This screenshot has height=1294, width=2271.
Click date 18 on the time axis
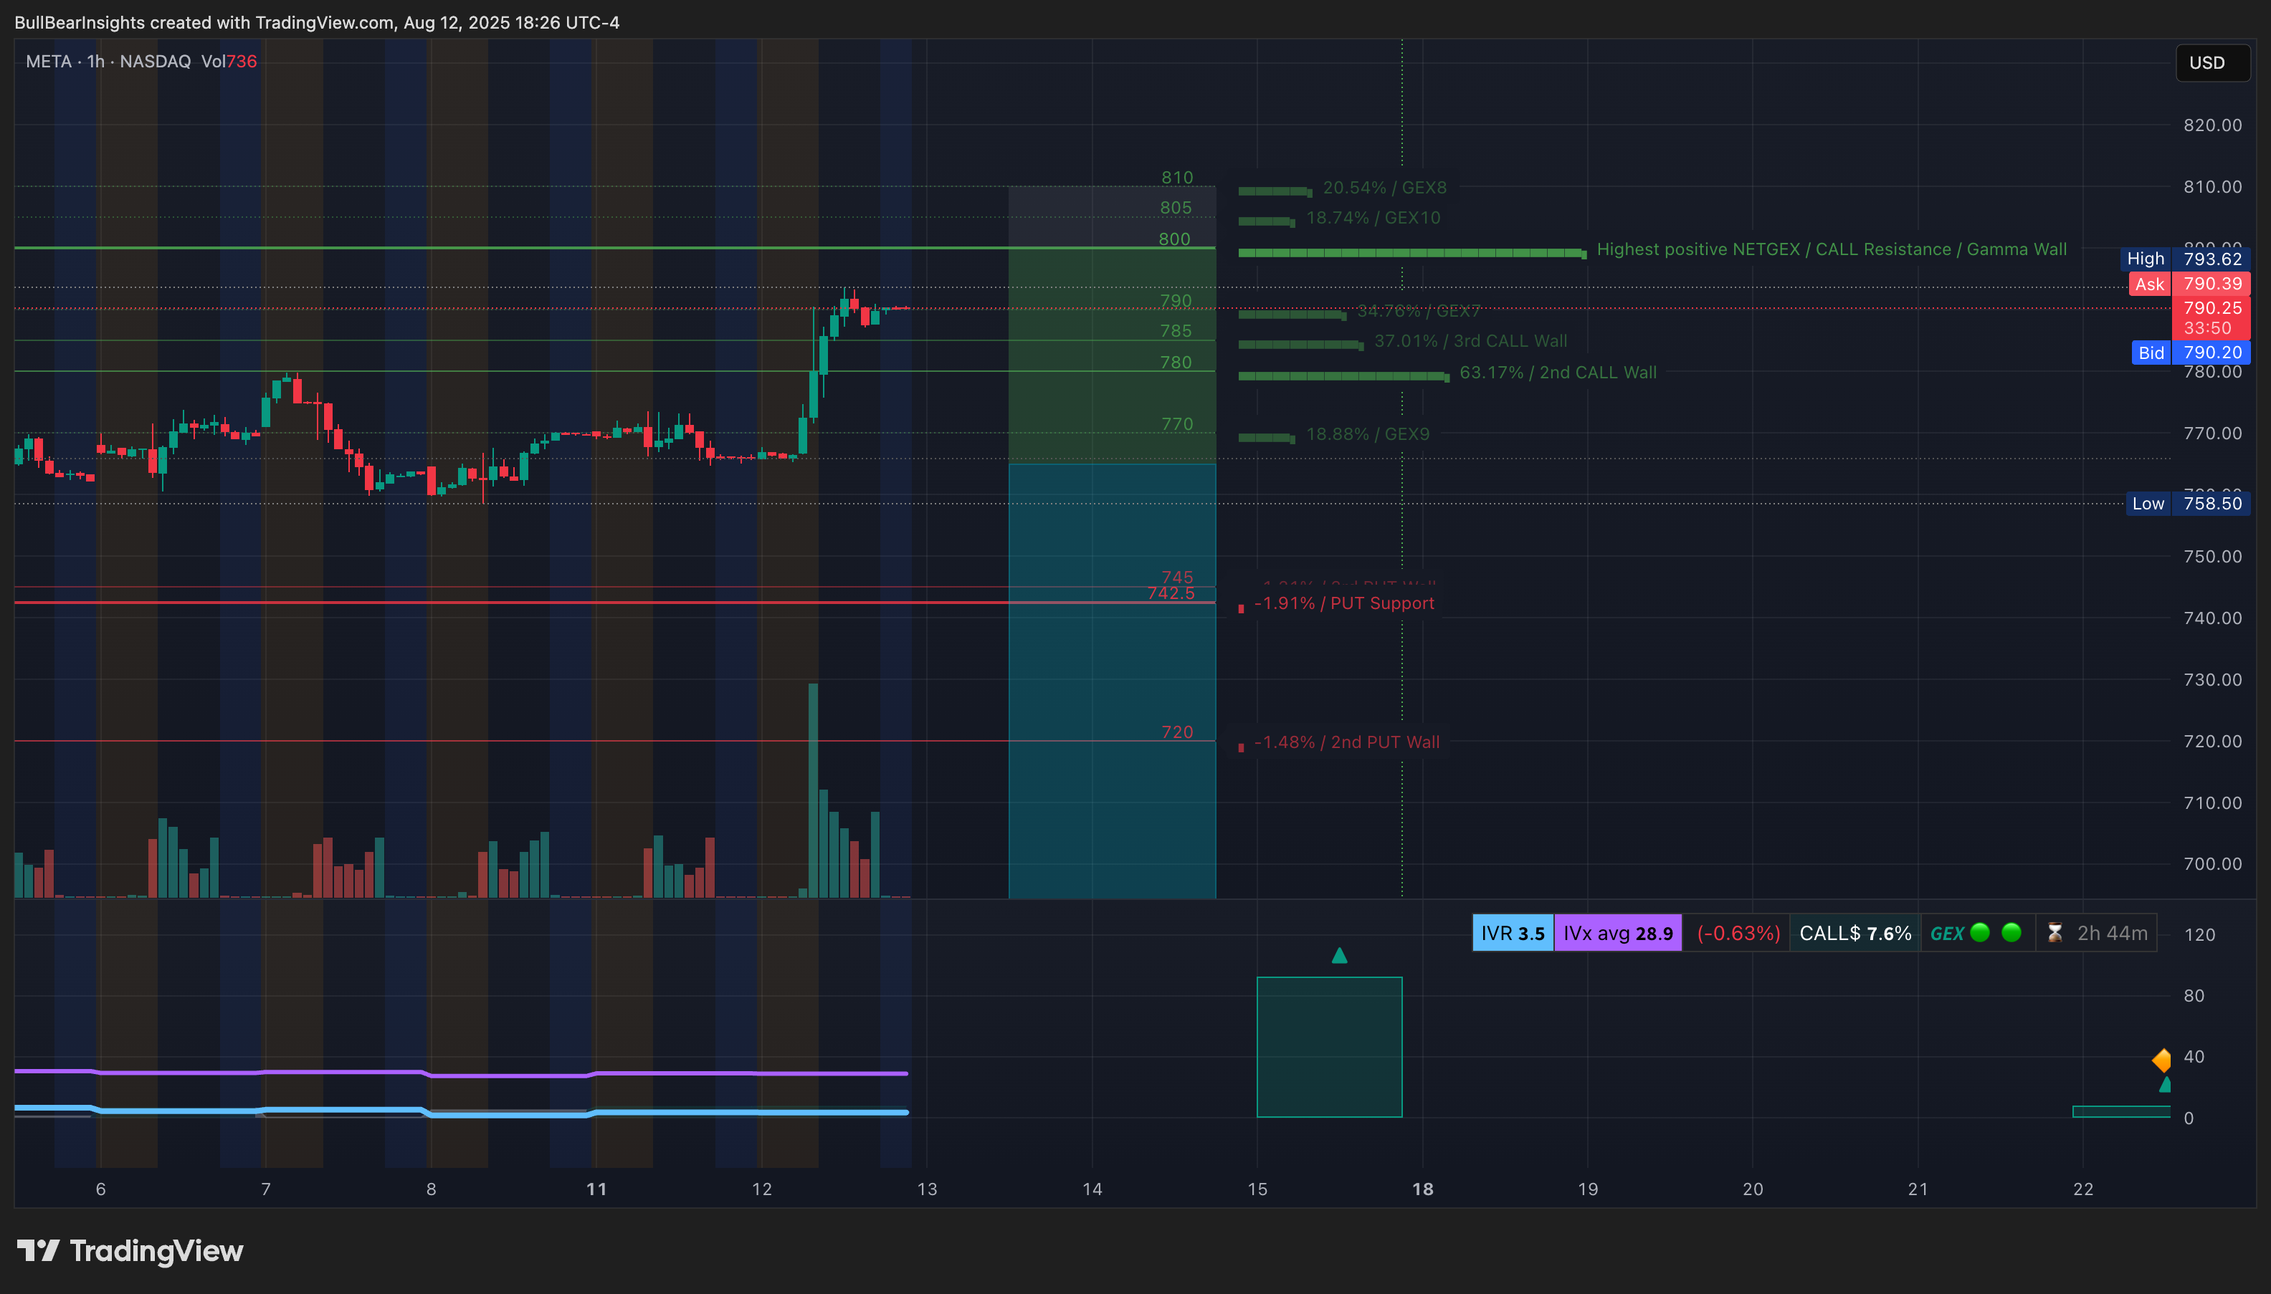tap(1423, 1189)
